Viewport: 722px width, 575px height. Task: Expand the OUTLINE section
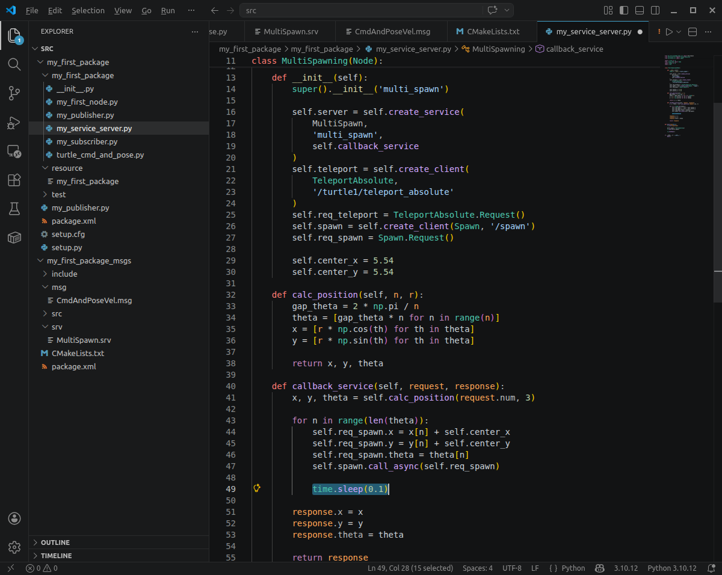[x=119, y=543]
